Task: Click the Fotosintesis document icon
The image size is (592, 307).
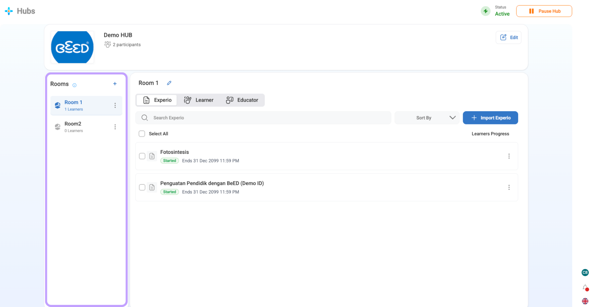Action: (152, 156)
